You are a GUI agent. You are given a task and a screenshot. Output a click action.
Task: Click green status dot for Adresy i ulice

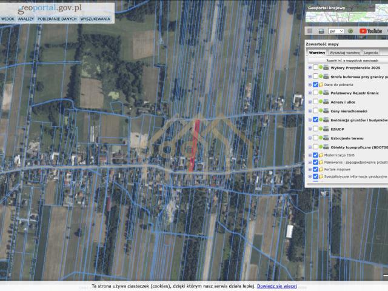point(321,102)
